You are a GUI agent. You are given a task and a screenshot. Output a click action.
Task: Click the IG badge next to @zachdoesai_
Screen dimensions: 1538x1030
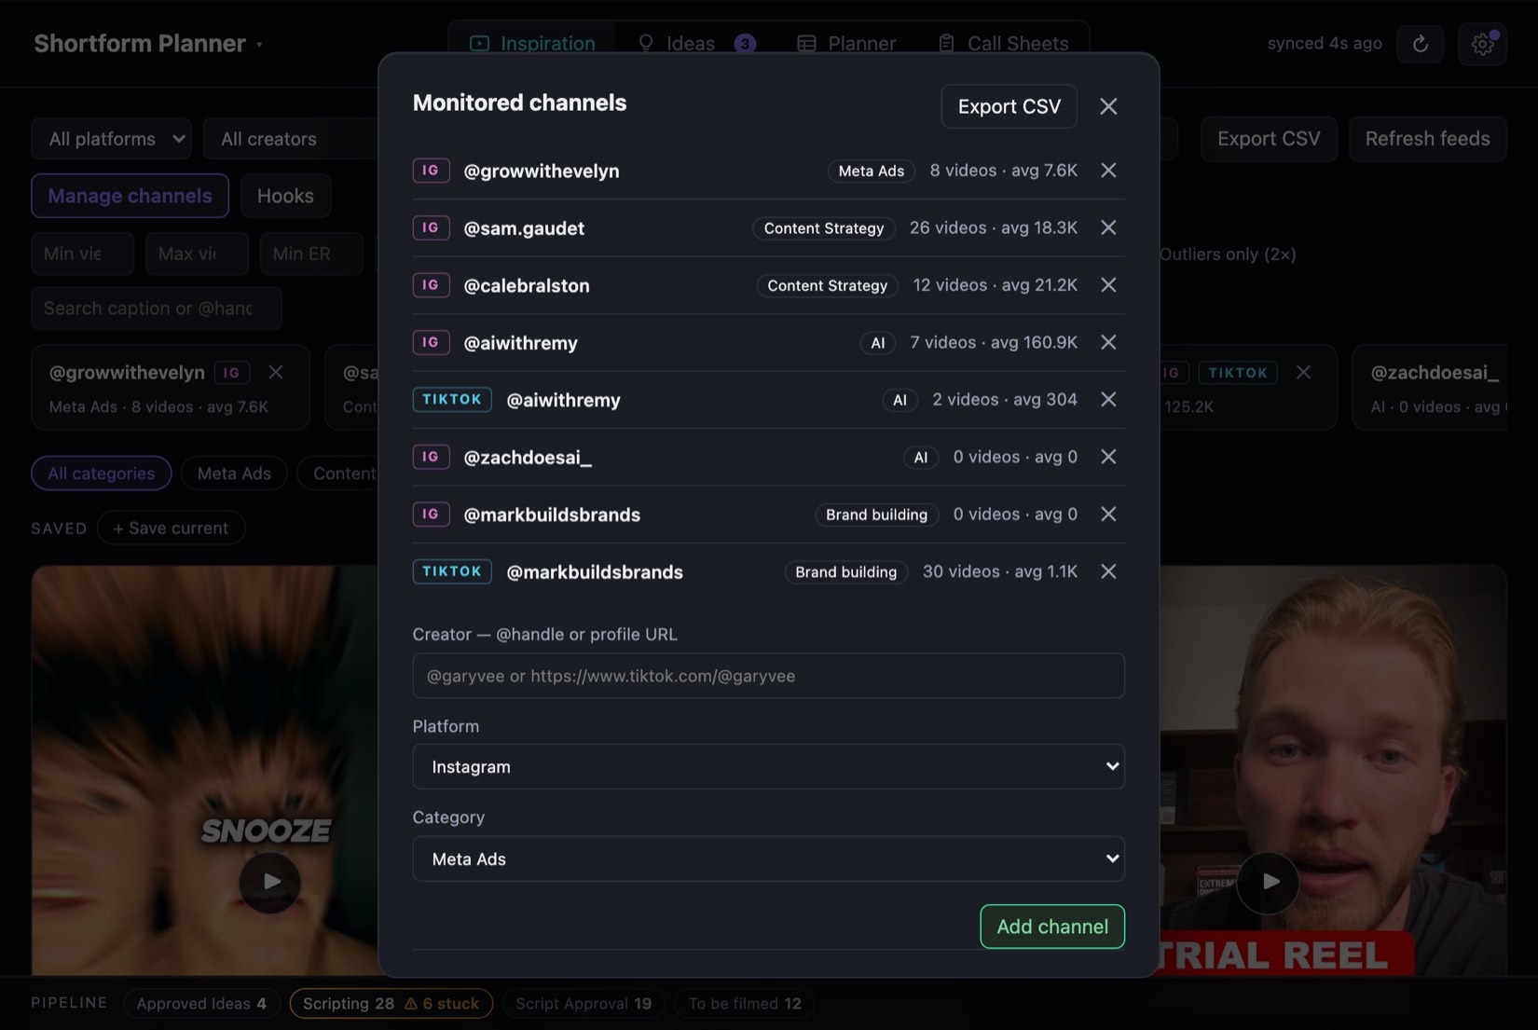431,457
